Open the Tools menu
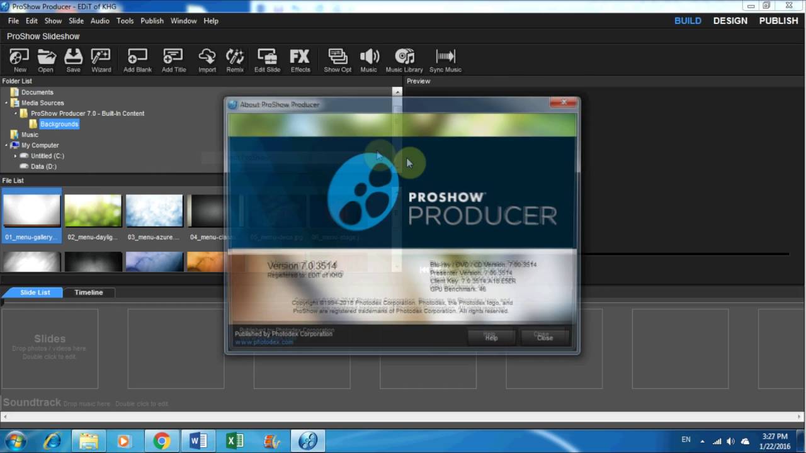Screen dimensions: 806x453 [125, 21]
